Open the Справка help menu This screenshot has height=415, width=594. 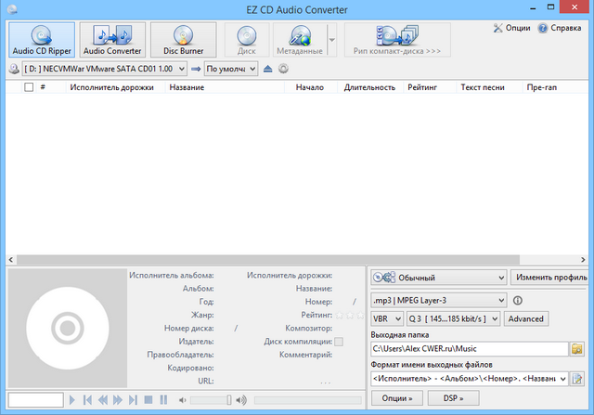560,28
